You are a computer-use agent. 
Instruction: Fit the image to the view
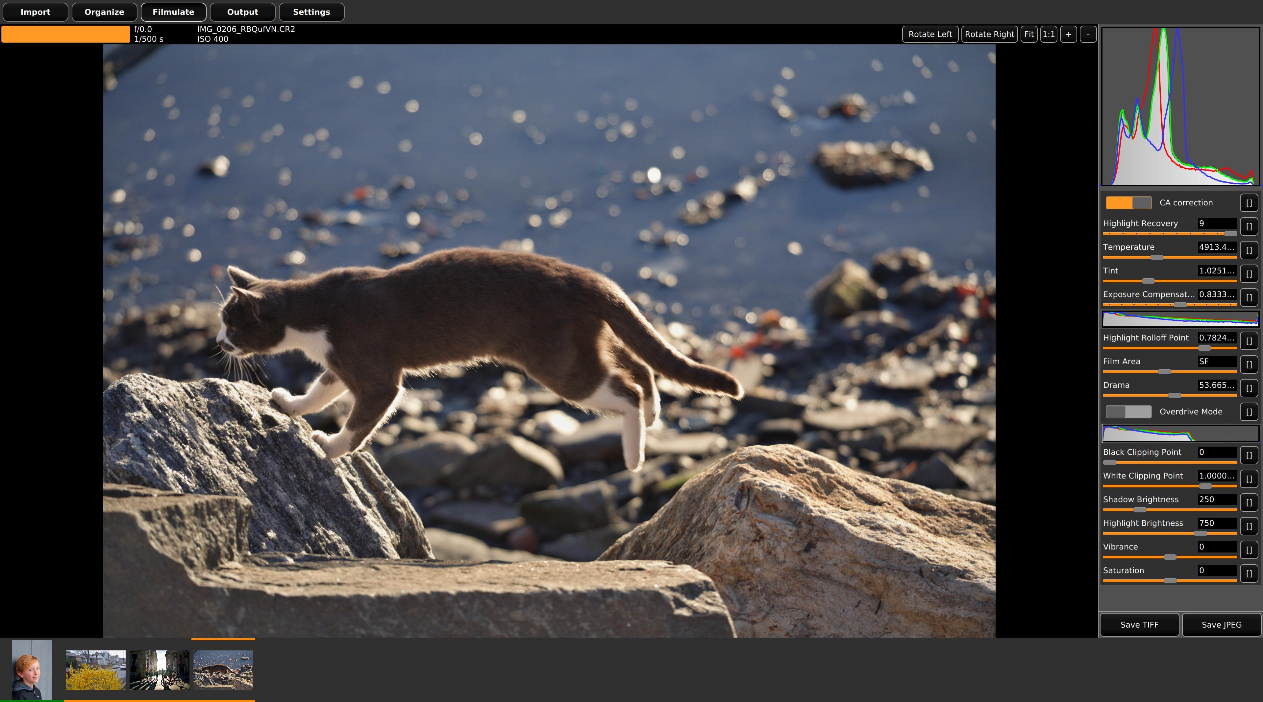(1028, 34)
